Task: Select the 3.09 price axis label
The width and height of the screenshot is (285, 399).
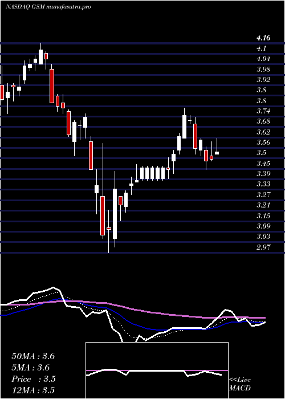Action: click(263, 226)
